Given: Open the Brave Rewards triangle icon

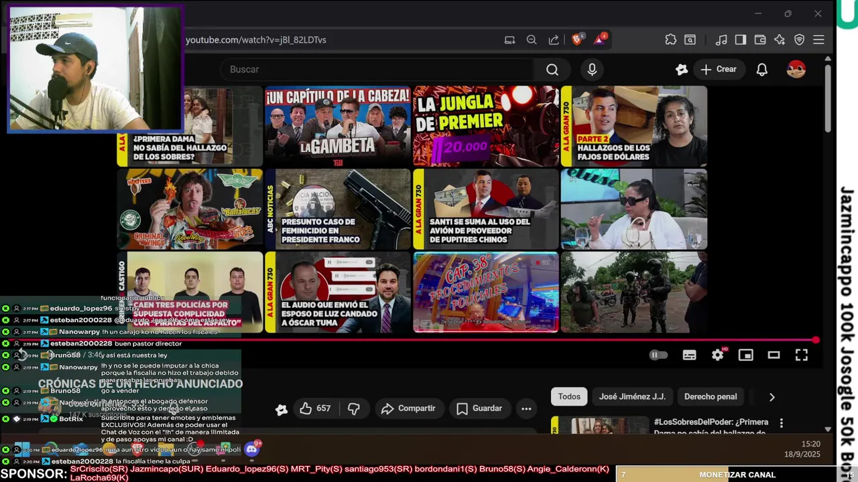Looking at the screenshot, I should coord(600,39).
